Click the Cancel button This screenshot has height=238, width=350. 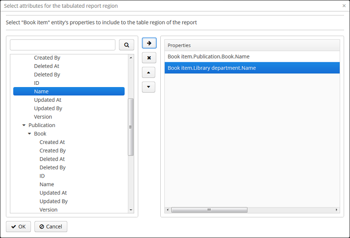[x=51, y=227]
